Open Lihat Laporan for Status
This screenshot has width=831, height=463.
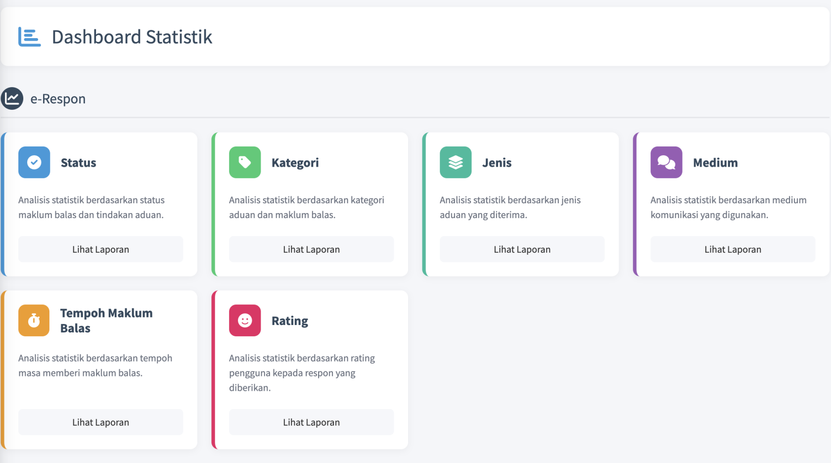click(101, 249)
